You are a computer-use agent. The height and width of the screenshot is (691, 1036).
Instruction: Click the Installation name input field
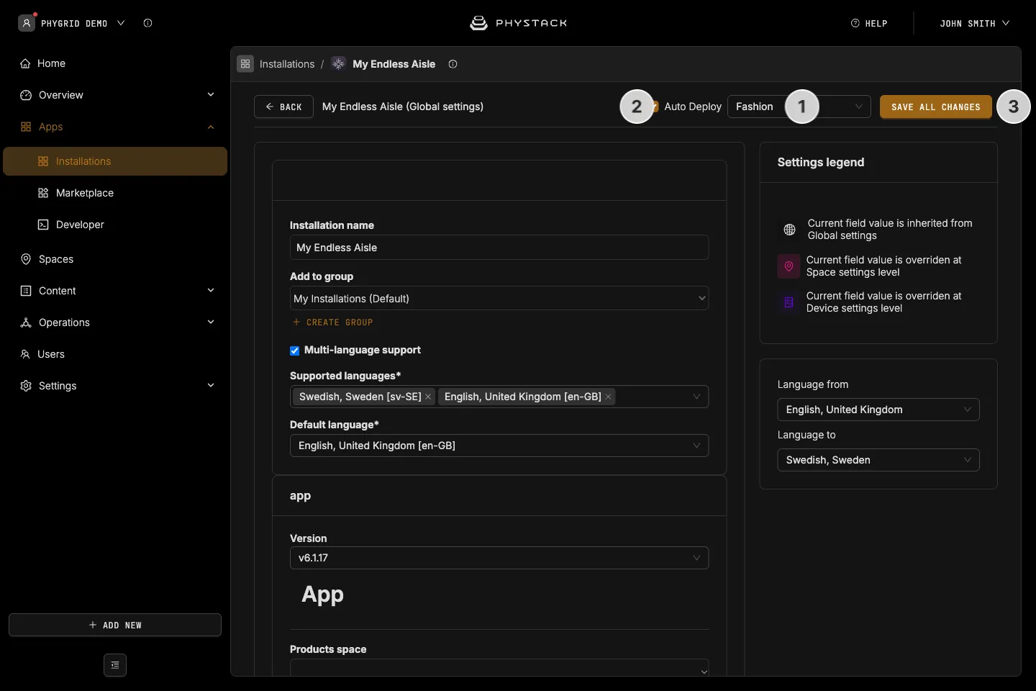coord(499,248)
